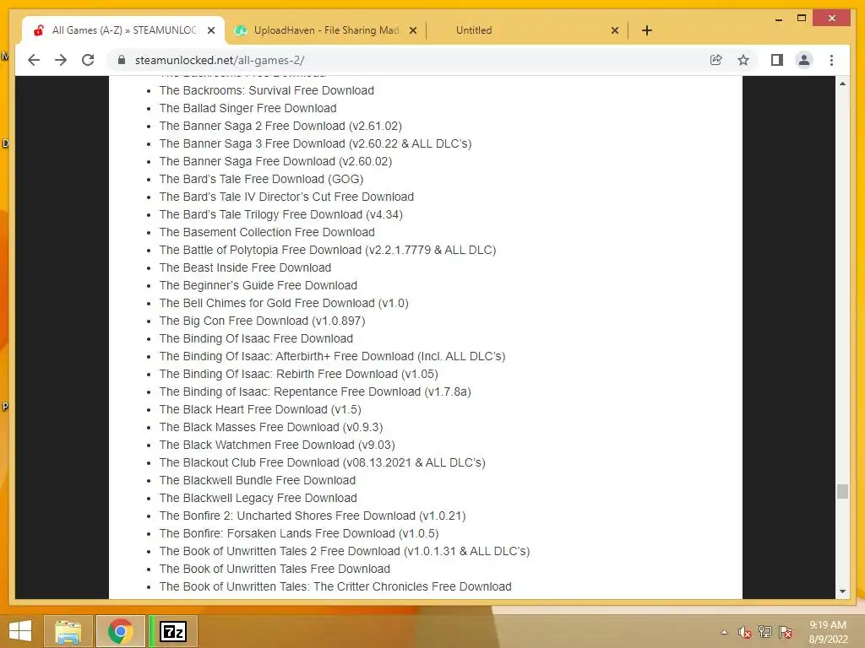Open The Bonfire: Forsaken Lands link
Viewport: 865px width, 648px height.
pyautogui.click(x=299, y=533)
